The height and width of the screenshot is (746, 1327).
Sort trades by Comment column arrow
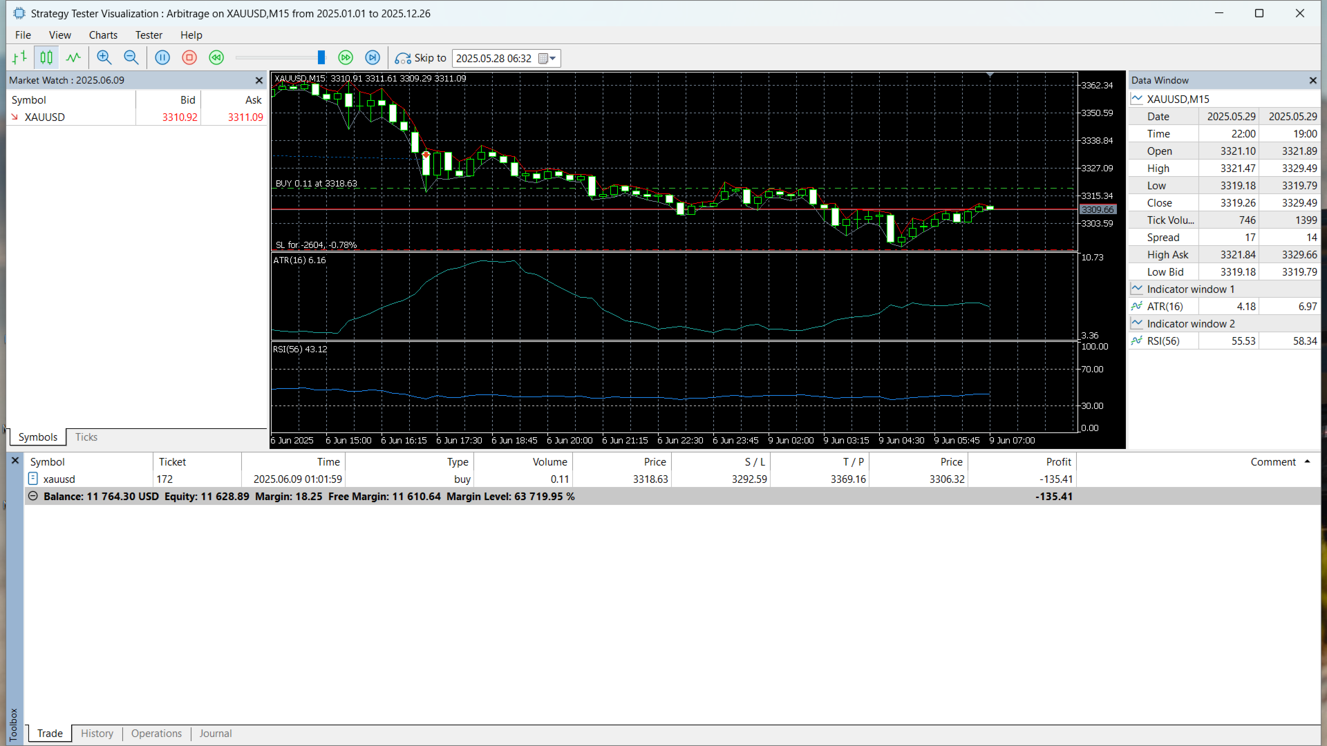click(1307, 461)
